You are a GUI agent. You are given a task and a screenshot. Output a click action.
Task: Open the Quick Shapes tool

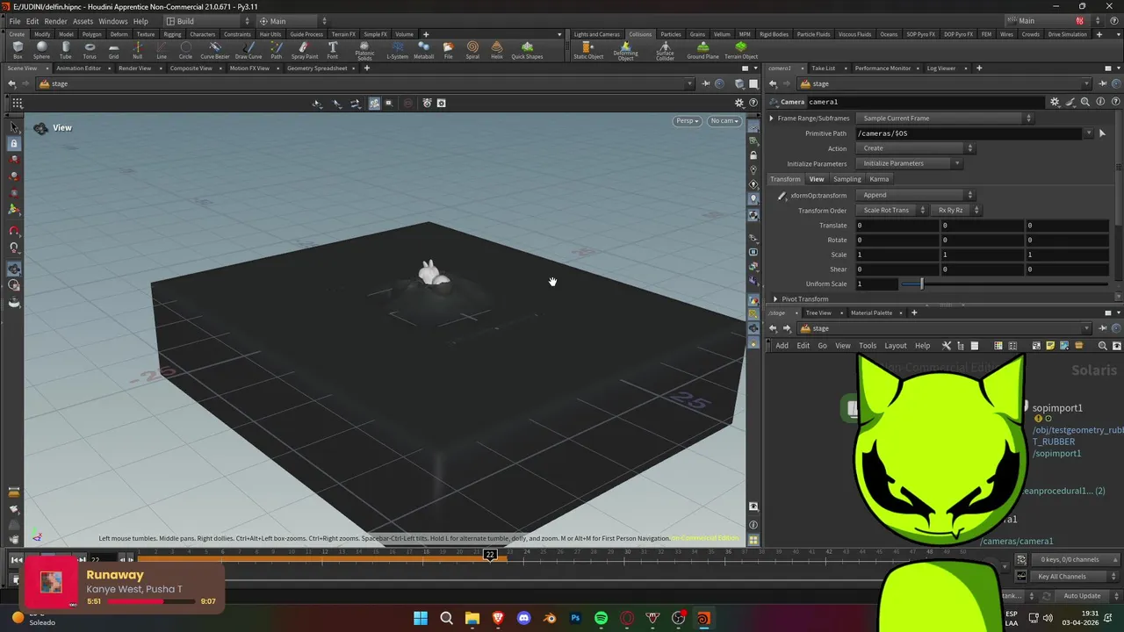click(527, 50)
